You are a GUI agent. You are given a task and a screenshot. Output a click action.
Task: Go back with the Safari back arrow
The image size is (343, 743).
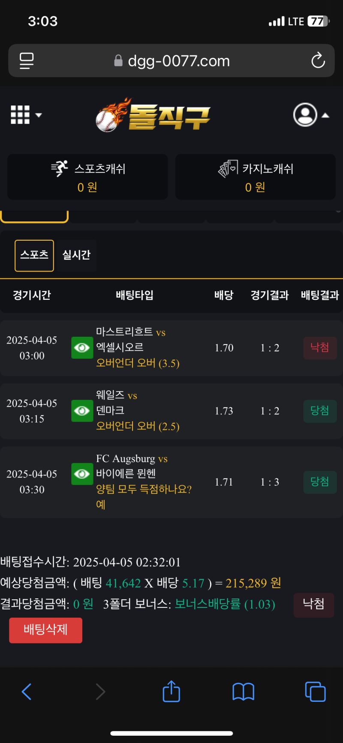(27, 692)
